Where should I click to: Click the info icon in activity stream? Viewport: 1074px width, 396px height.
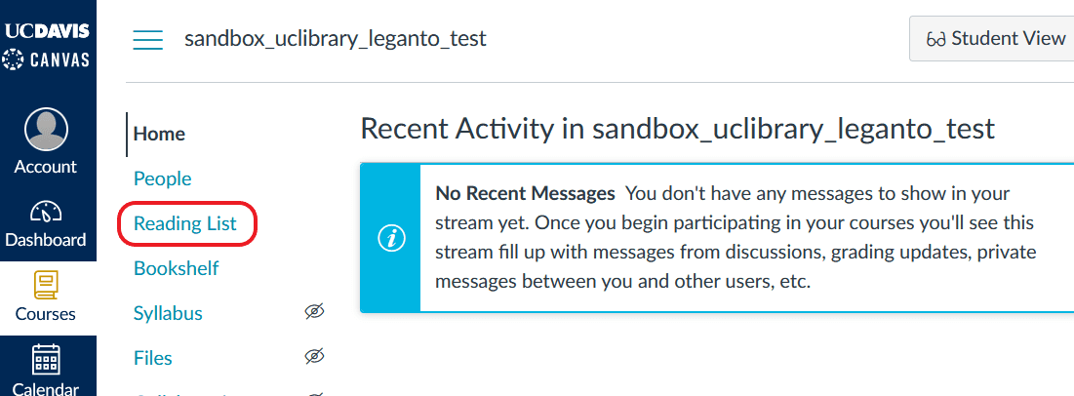(x=391, y=238)
